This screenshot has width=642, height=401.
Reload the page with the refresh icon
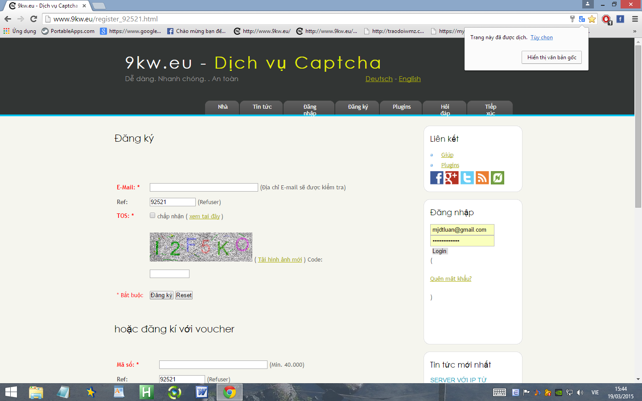pos(33,19)
